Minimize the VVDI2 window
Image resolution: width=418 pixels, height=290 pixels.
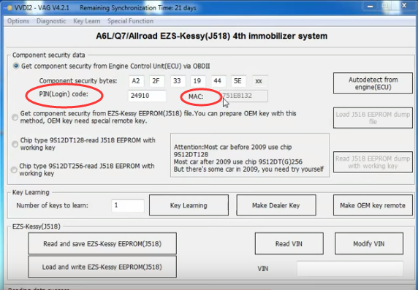370,6
